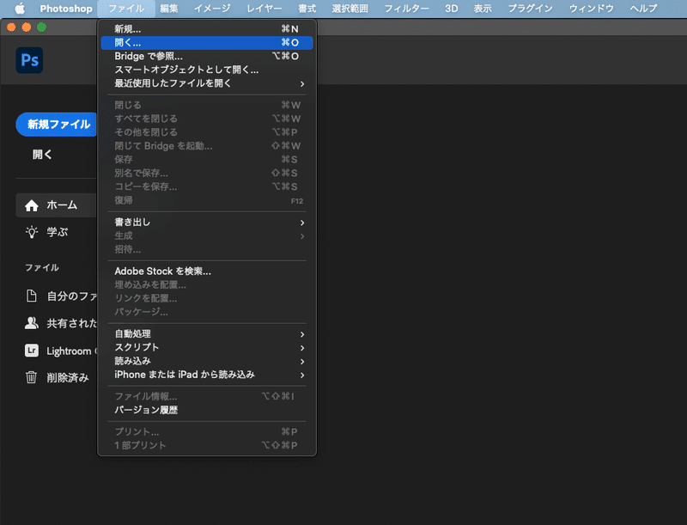The image size is (687, 525).
Task: Open the ヘルプ menu
Action: [x=643, y=9]
